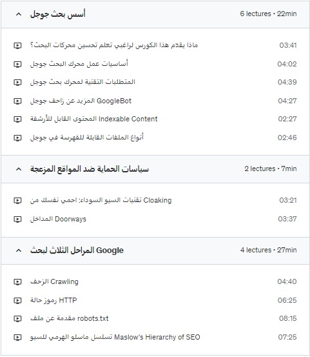This screenshot has width=310, height=357.
Task: Collapse the section with 2 lectures, 7min
Action: click(x=19, y=169)
